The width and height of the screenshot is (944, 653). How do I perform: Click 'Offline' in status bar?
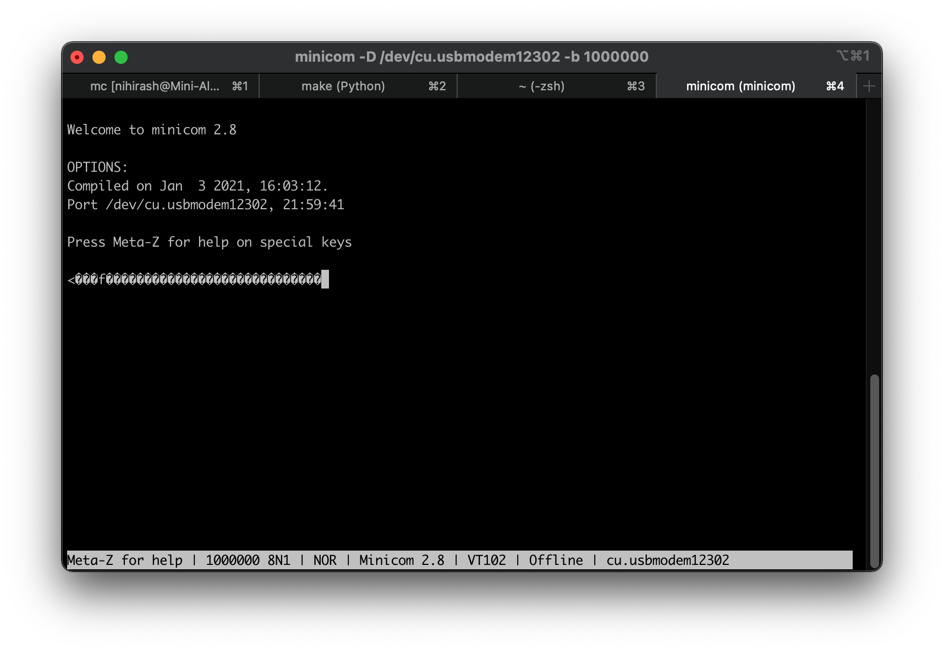[x=556, y=561]
